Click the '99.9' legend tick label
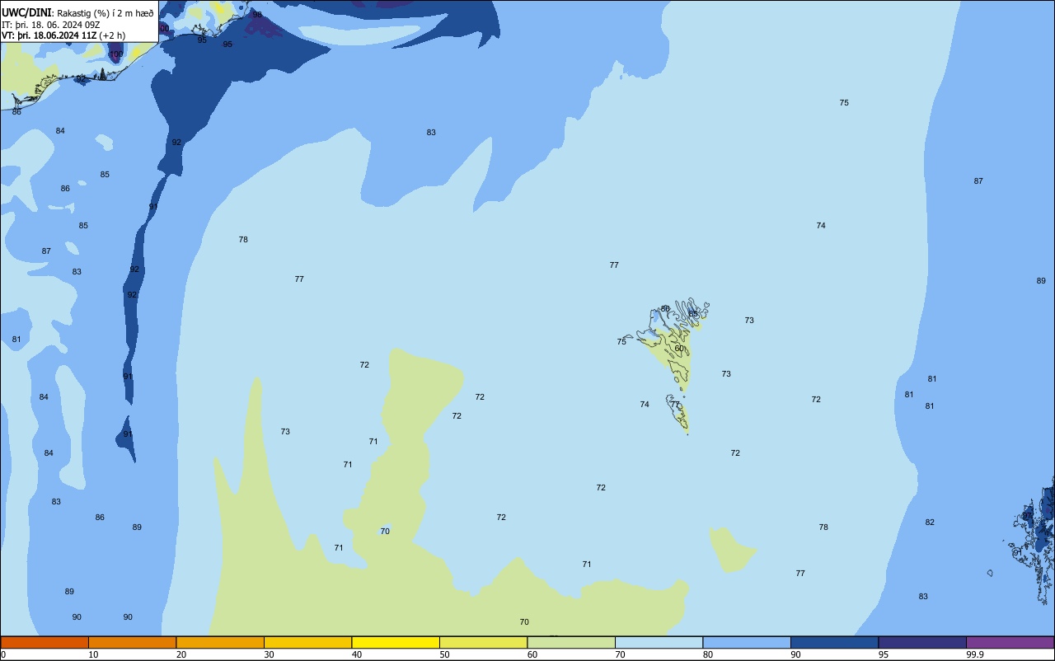 [975, 654]
